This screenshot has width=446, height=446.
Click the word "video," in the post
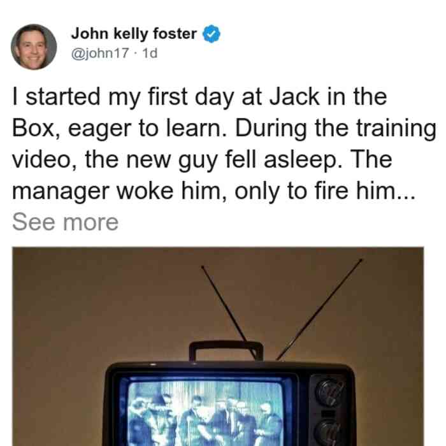[45, 159]
